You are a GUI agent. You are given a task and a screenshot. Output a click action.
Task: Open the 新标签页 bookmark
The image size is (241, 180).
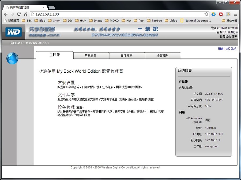pos(12,20)
